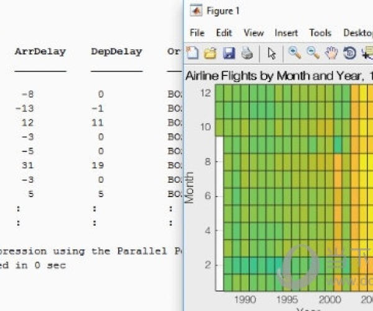Select the Rotate 3D tool
Screen dimensions: 373x311
pyautogui.click(x=349, y=53)
